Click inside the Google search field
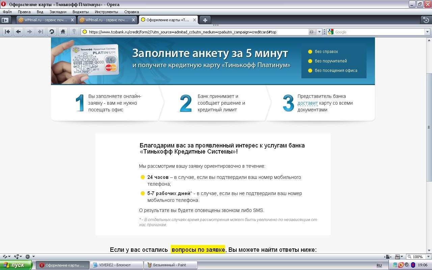432x270 pixels. 379,32
